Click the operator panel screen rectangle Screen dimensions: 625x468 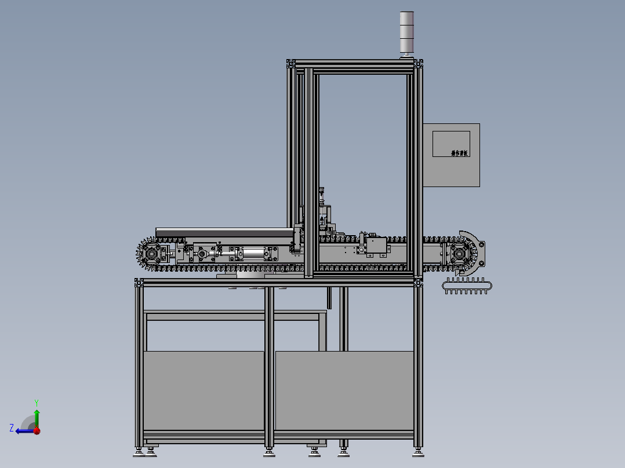tap(451, 144)
